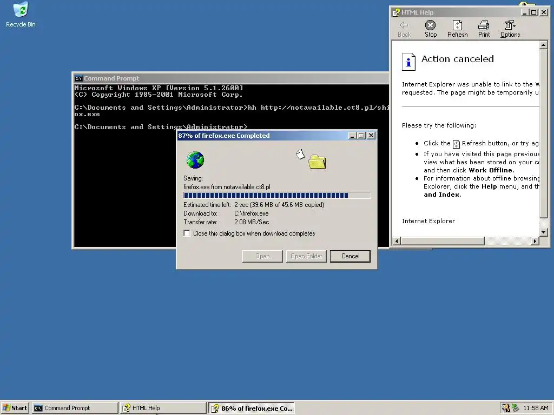The width and height of the screenshot is (554, 415).
Task: Click 'firefox.exe from notavailable.ct8.pl' text
Action: click(227, 187)
